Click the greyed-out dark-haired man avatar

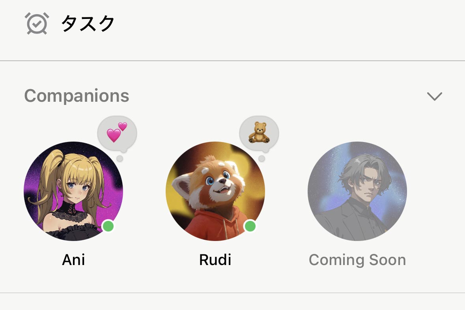point(357,191)
